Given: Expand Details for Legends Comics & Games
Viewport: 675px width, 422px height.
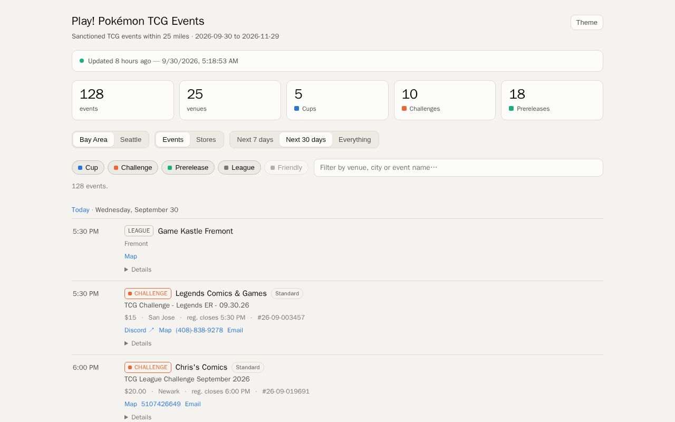Looking at the screenshot, I should pyautogui.click(x=138, y=343).
